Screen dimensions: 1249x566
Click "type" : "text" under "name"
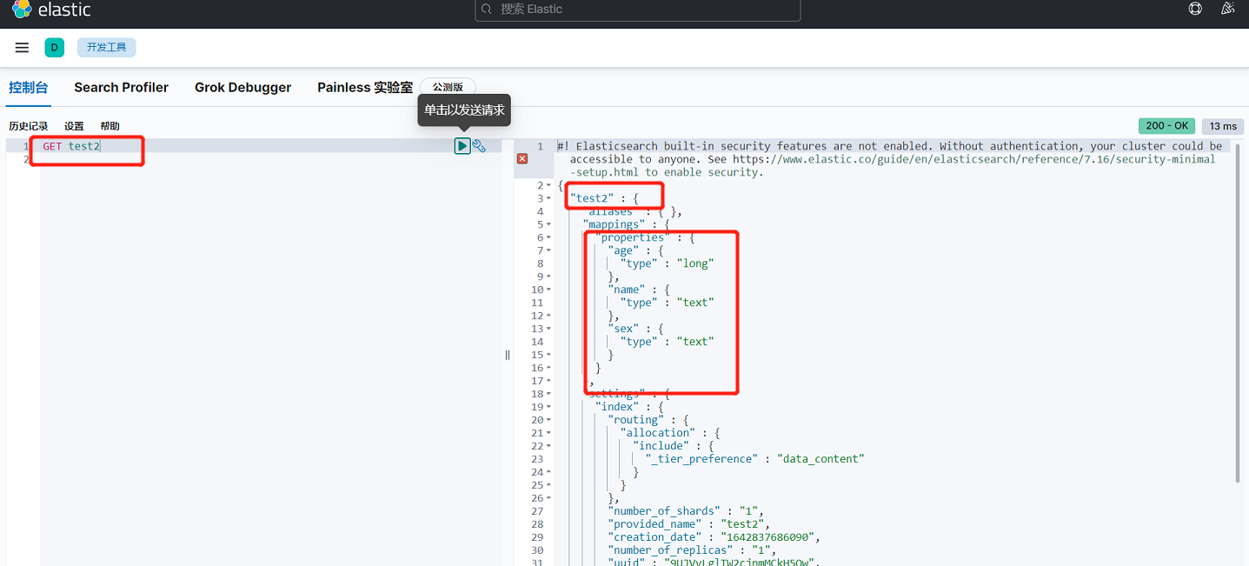(x=667, y=303)
